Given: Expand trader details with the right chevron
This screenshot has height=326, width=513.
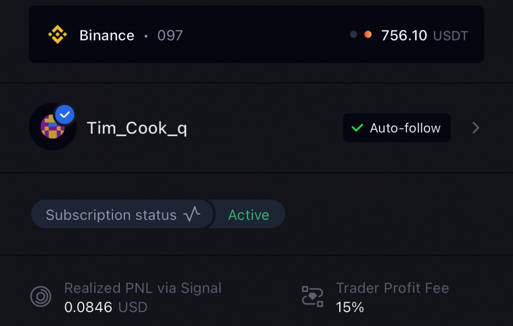Looking at the screenshot, I should (x=476, y=128).
